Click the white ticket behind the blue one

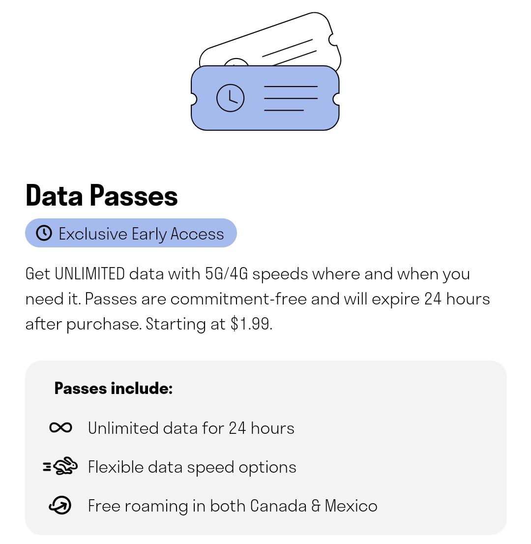270,39
